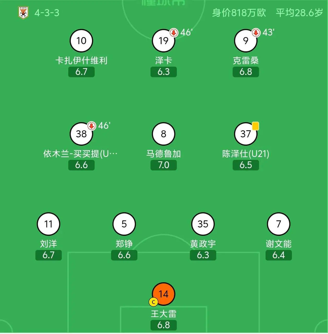Screen dimensions: 328x334
Task: Select orange goalkeeper circle number 14
Action: pos(164,294)
